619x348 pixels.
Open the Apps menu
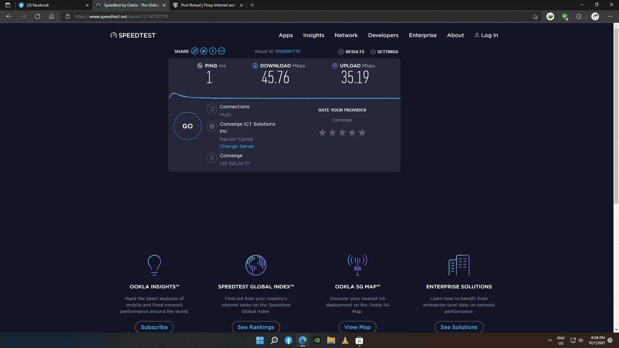click(286, 35)
